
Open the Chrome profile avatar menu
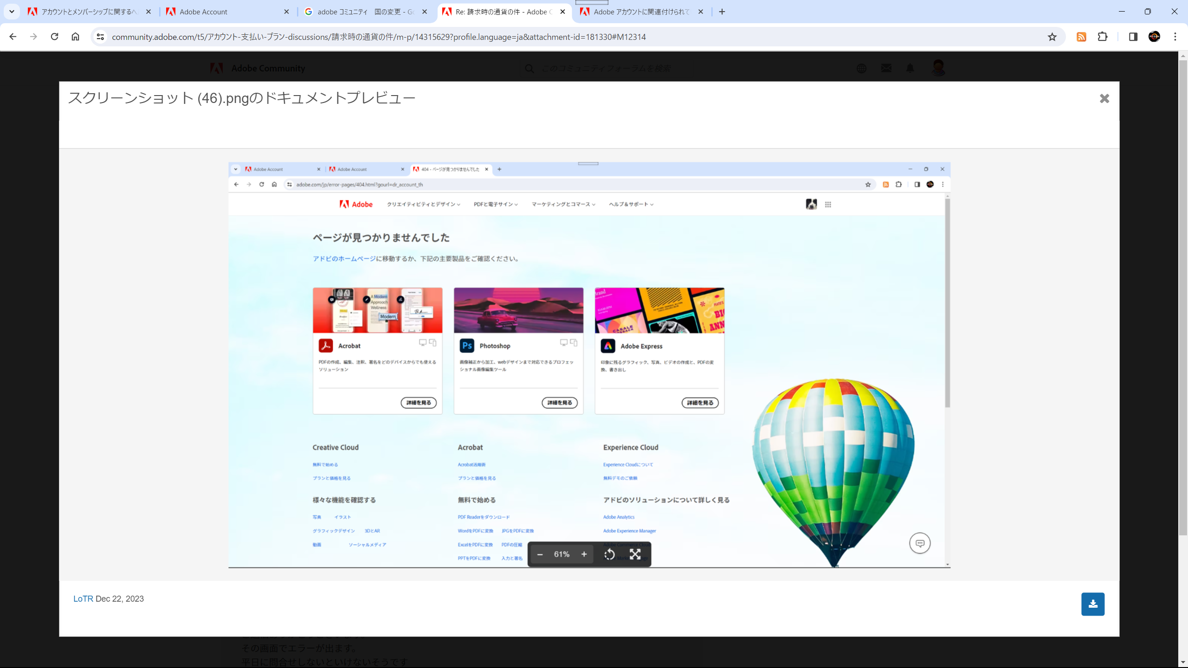click(x=1154, y=37)
